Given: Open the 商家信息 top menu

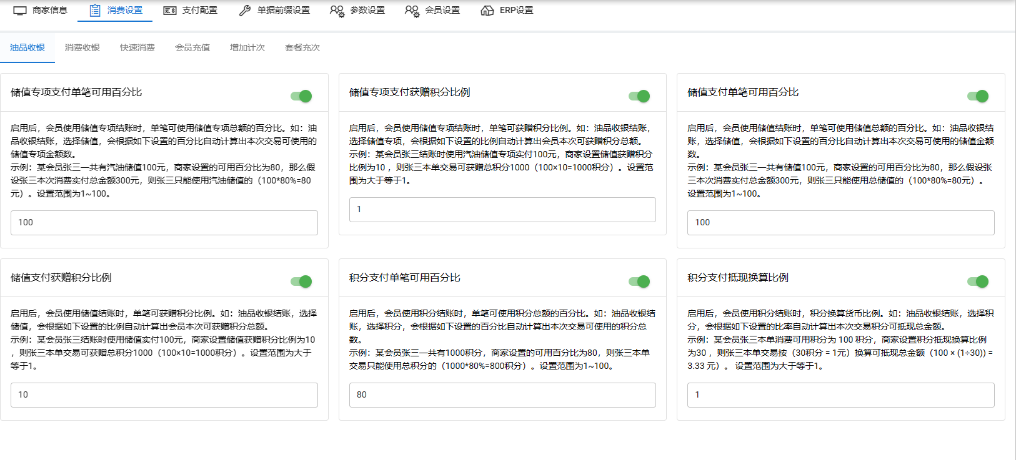Looking at the screenshot, I should click(x=40, y=11).
